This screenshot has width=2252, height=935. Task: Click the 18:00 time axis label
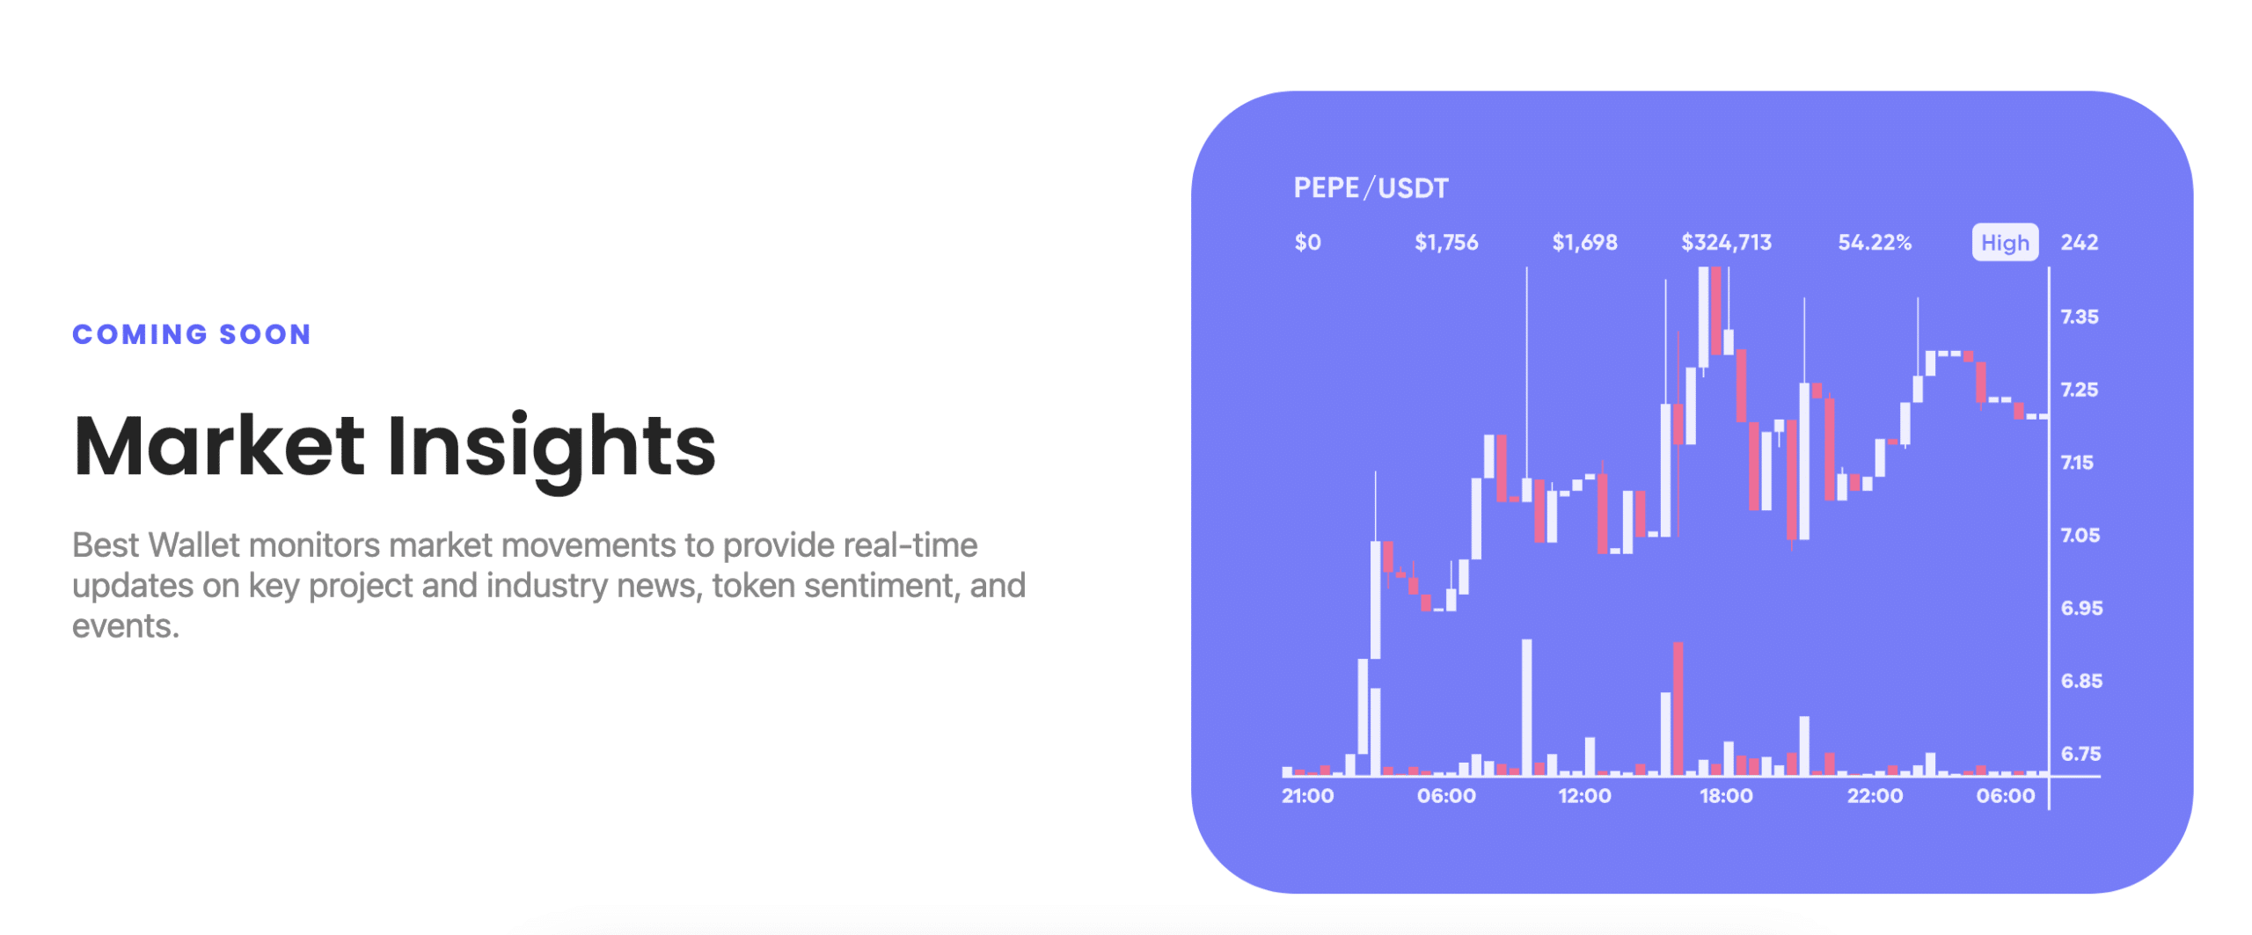(x=1725, y=796)
